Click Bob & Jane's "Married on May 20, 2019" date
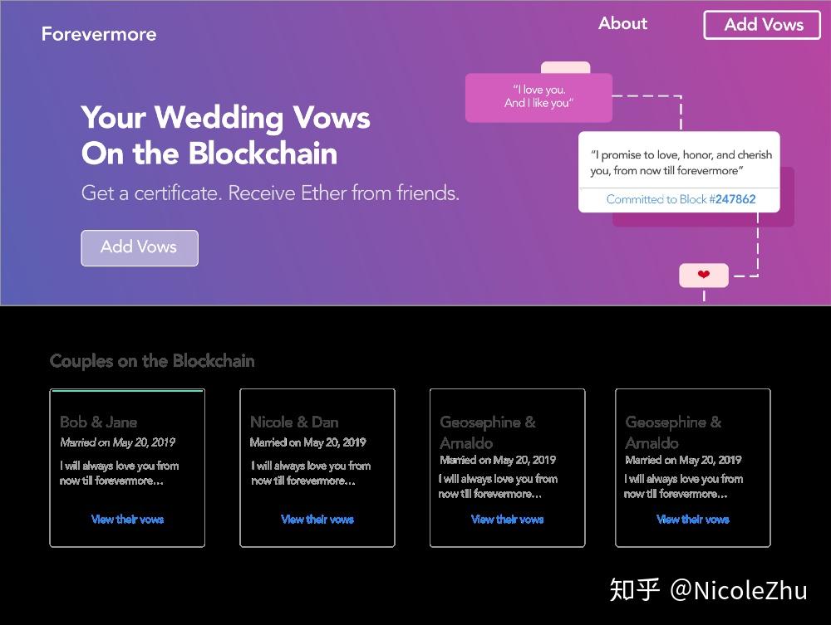Viewport: 831px width, 625px height. pos(117,442)
